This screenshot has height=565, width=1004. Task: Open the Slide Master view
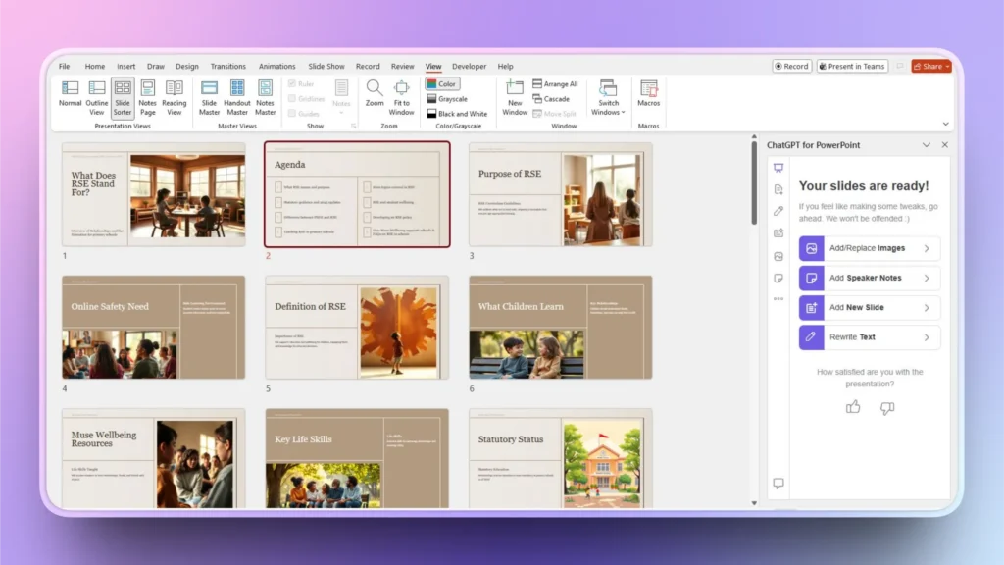[209, 98]
